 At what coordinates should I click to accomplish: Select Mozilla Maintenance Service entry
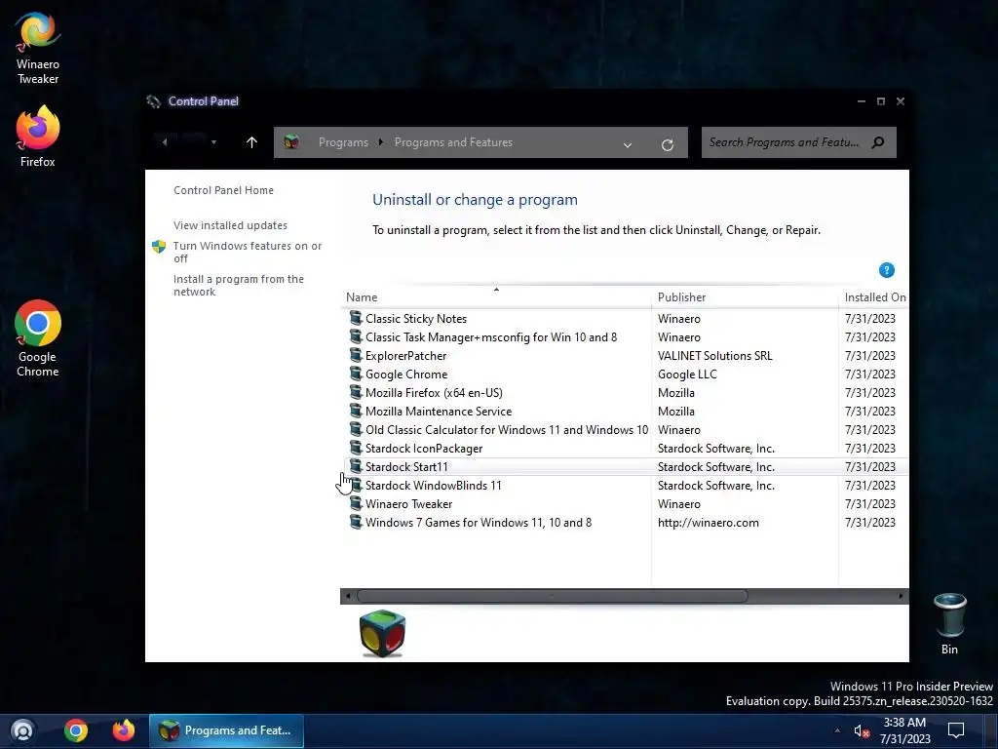click(626, 411)
